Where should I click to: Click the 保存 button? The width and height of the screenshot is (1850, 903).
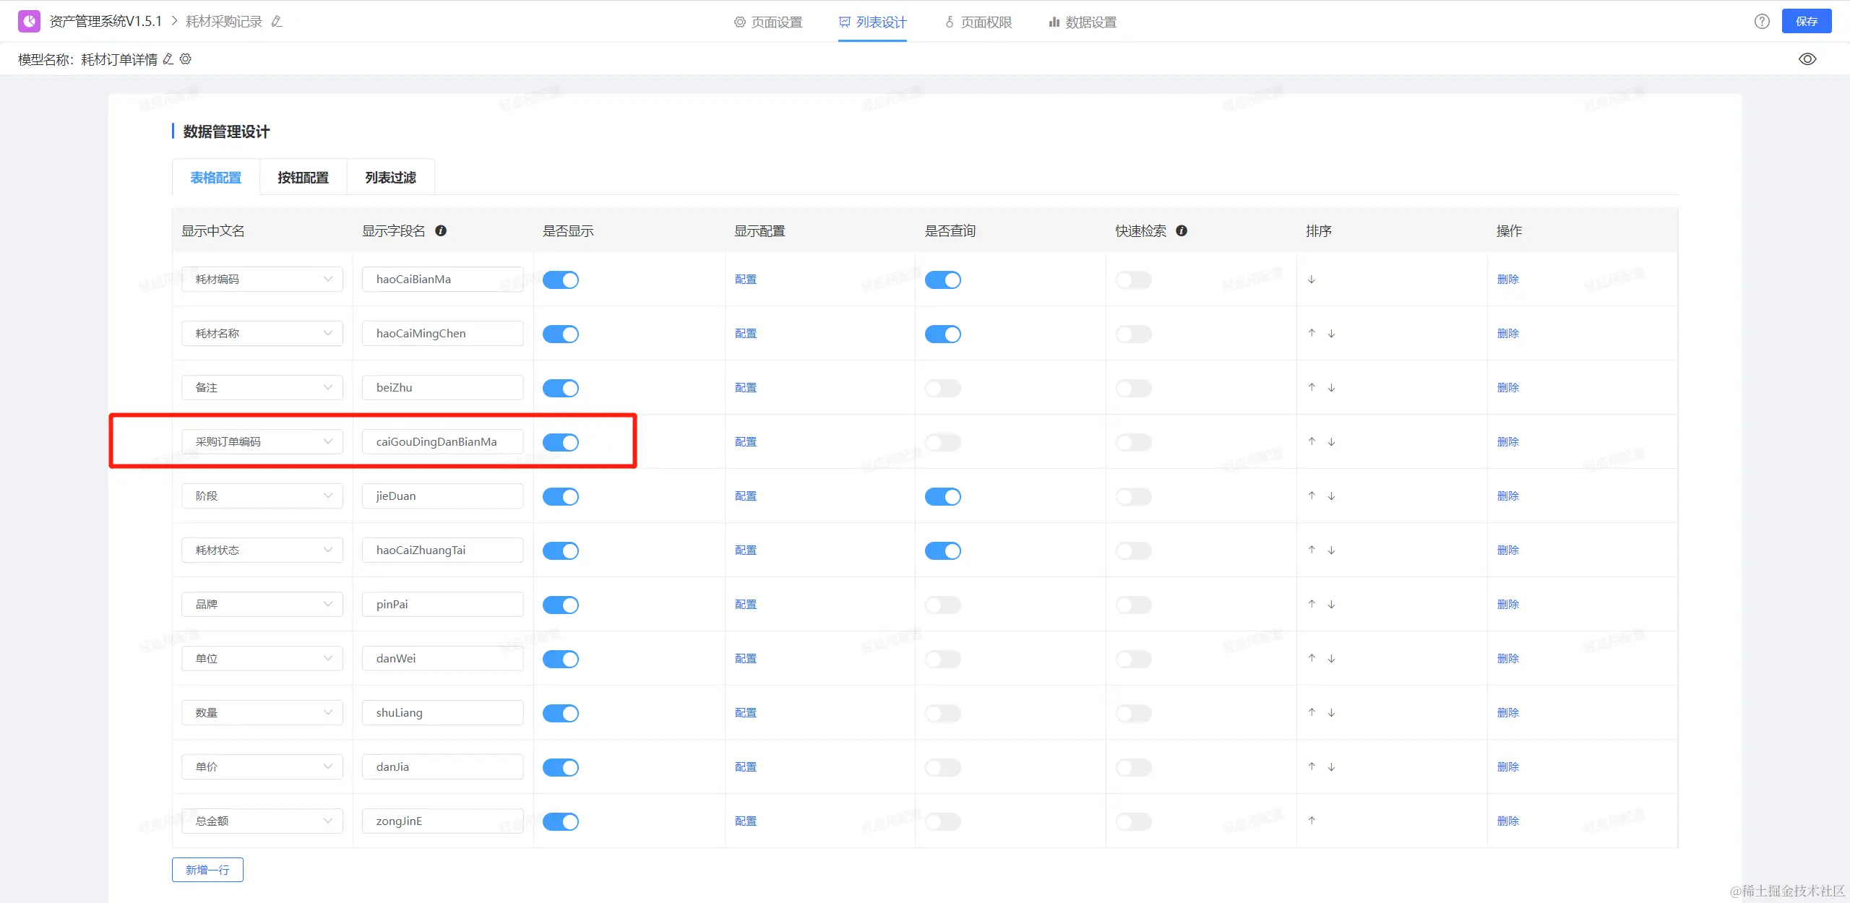[1806, 22]
